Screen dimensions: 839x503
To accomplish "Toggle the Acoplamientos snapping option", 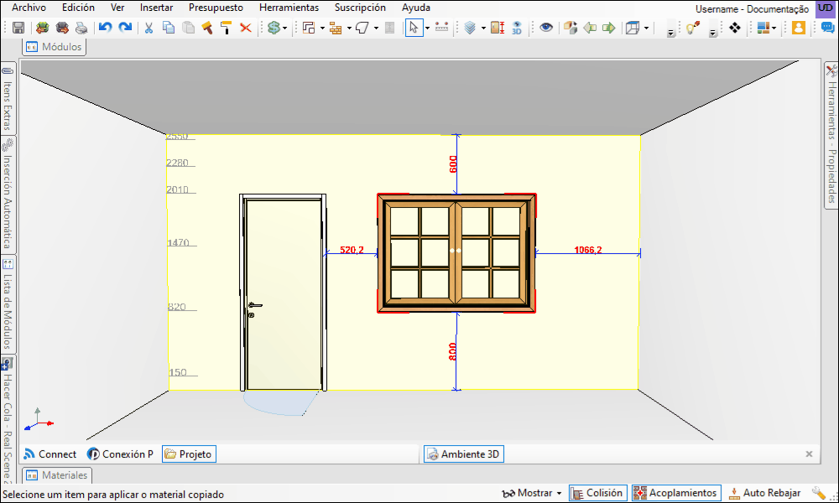I will point(676,493).
